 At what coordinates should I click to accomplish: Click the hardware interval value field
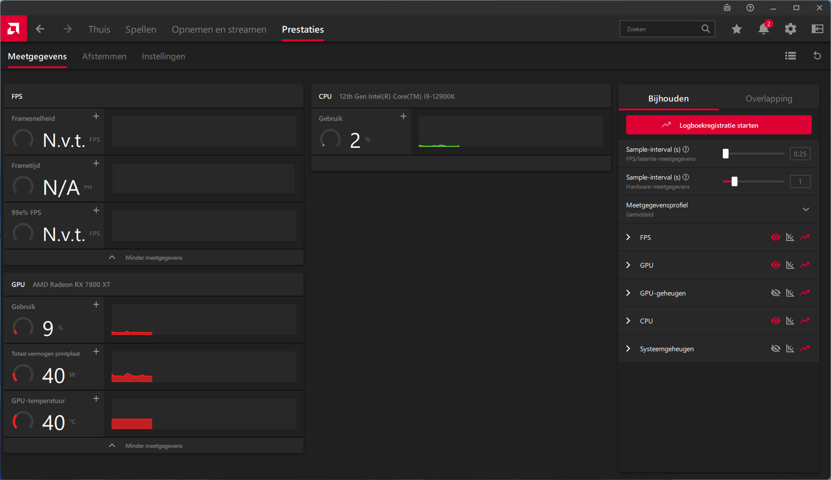click(800, 181)
